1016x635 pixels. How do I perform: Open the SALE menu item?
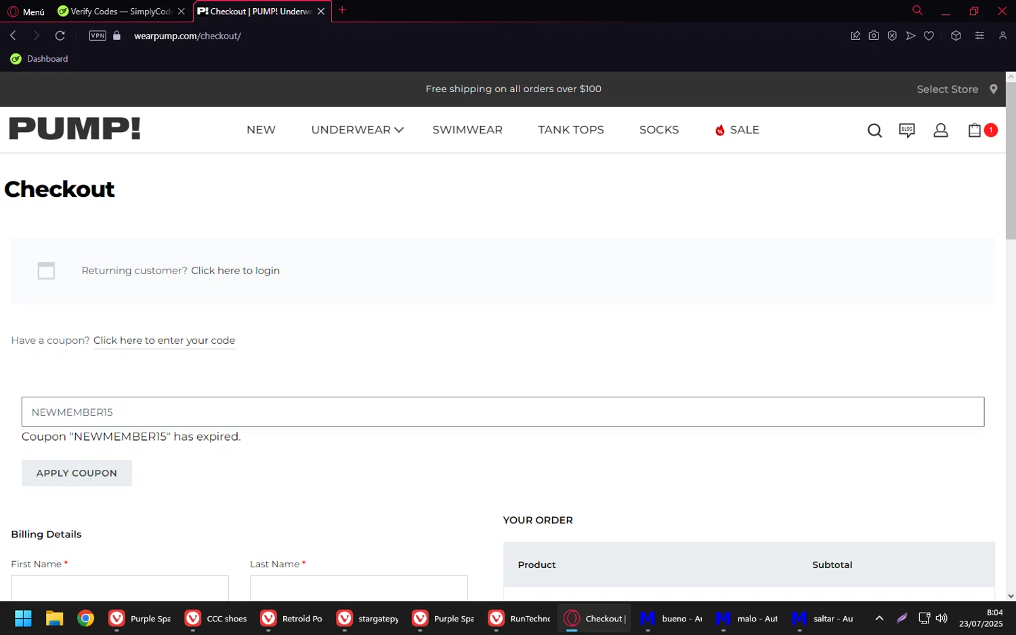click(x=737, y=129)
